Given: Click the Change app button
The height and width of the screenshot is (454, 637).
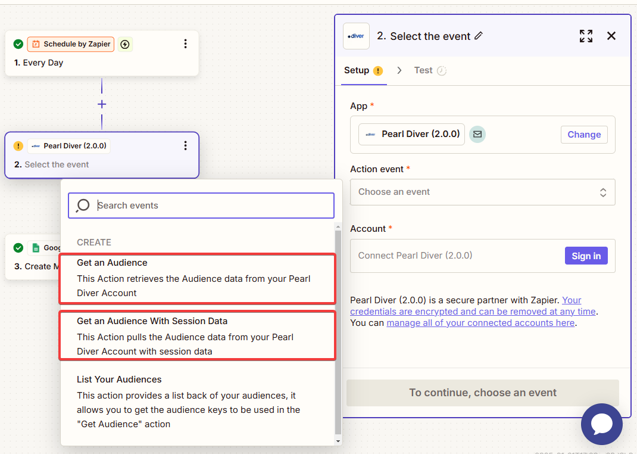Looking at the screenshot, I should (x=583, y=135).
